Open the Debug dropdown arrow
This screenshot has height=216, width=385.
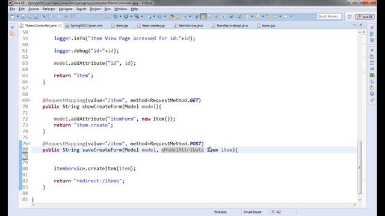[x=120, y=16]
